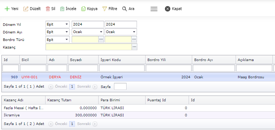This screenshot has height=130, width=275.
Task: Click the Kapat close button
Action: 173,9
